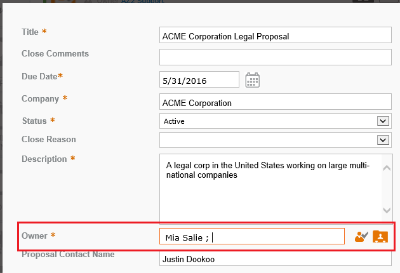400x273 pixels.
Task: Click the Company field label
Action: pyautogui.click(x=40, y=98)
